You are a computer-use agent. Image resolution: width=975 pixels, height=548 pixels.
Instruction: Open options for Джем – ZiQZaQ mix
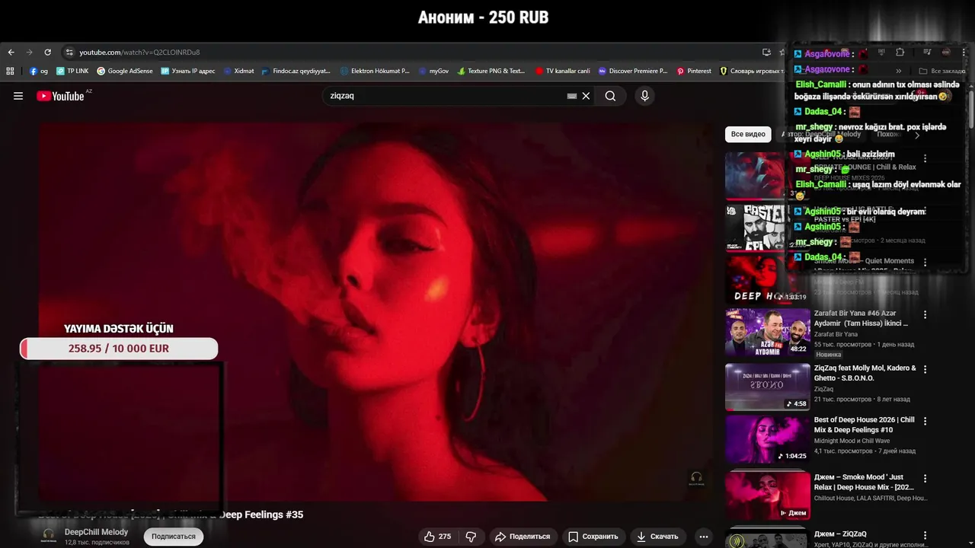925,535
